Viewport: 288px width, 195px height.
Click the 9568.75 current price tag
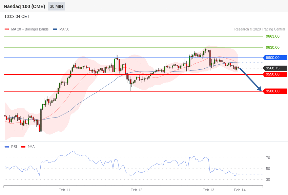click(x=275, y=68)
